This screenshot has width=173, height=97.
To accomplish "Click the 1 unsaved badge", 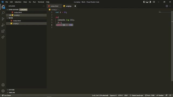I will point(24,10).
